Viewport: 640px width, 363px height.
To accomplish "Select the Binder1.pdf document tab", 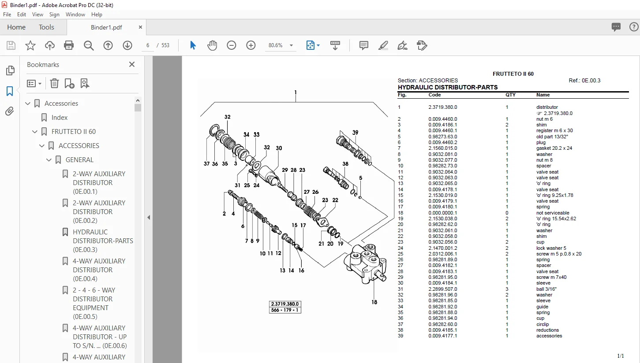I will 106,27.
